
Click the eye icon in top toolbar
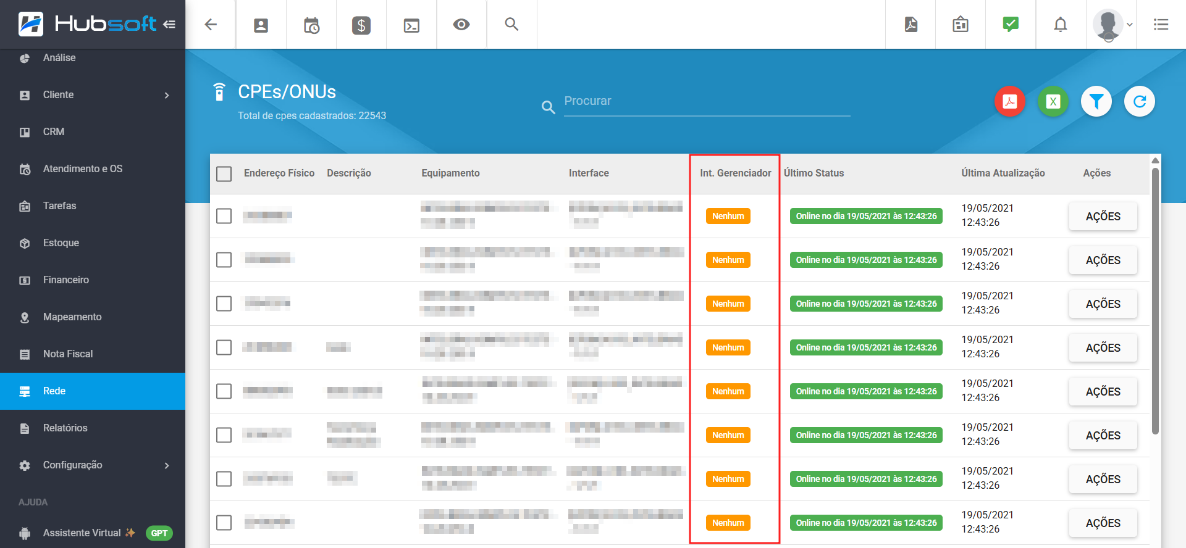[x=461, y=25]
